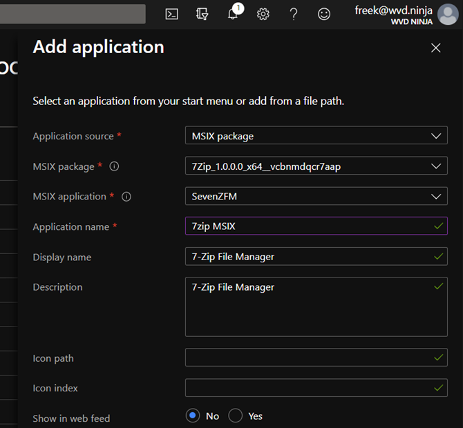Open the account avatar menu

coord(448,14)
